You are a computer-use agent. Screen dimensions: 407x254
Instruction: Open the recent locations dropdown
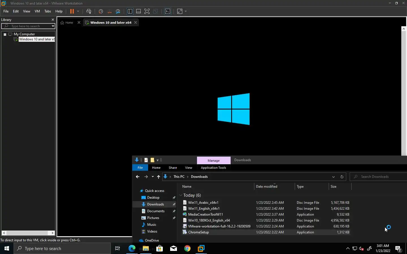tap(153, 177)
